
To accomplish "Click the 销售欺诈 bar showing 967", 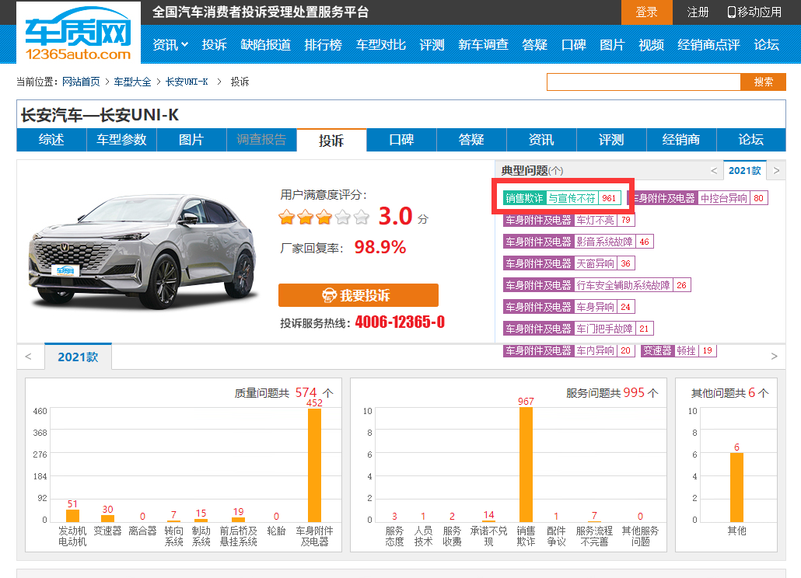I will 526,465.
